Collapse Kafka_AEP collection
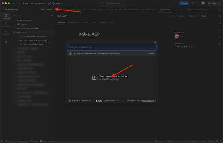Screen dimensions: 223x143 point(15,32)
